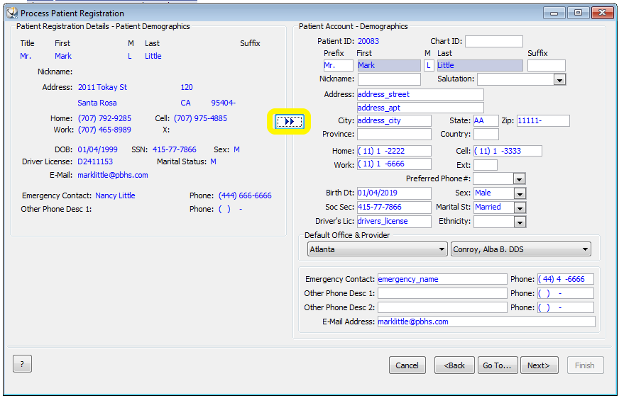Click registration home phone (707) 792-9285

tap(104, 118)
